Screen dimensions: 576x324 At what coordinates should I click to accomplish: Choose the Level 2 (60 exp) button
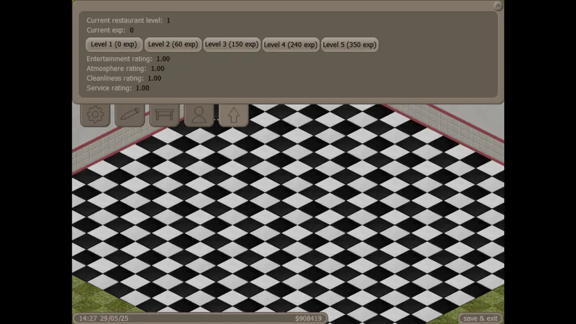click(173, 44)
